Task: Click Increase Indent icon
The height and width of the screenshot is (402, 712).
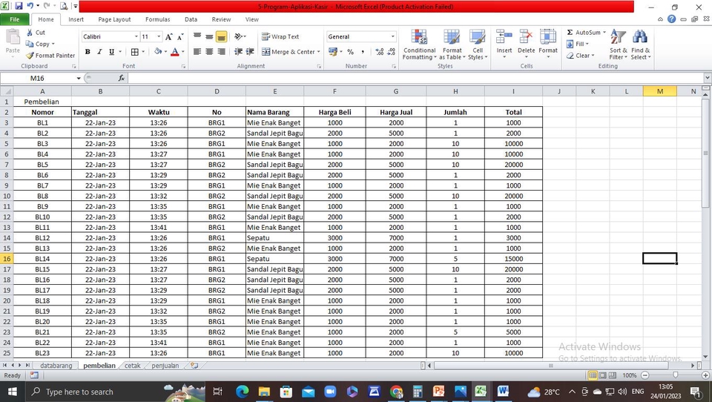Action: click(250, 52)
